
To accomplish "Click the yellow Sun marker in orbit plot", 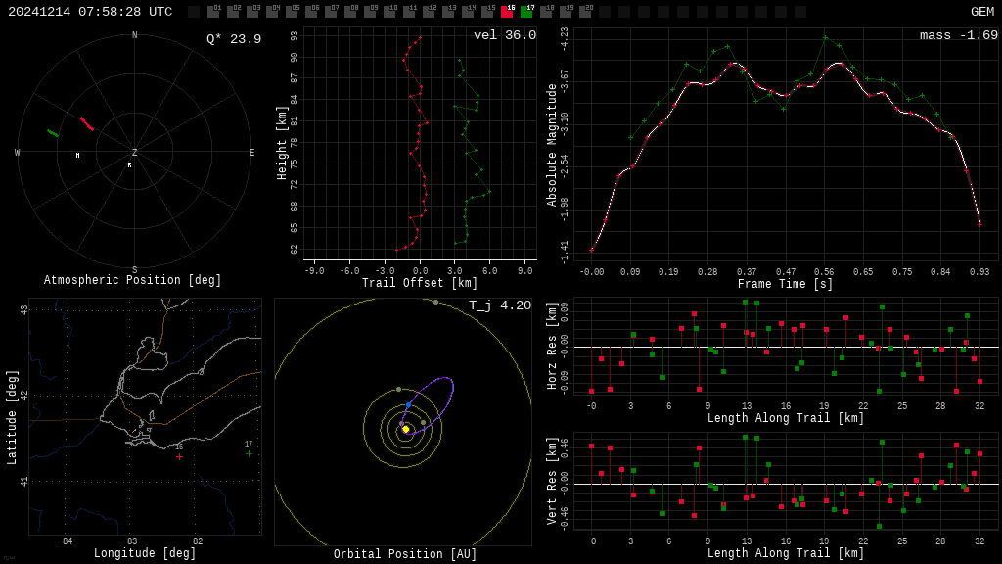I will pos(405,429).
